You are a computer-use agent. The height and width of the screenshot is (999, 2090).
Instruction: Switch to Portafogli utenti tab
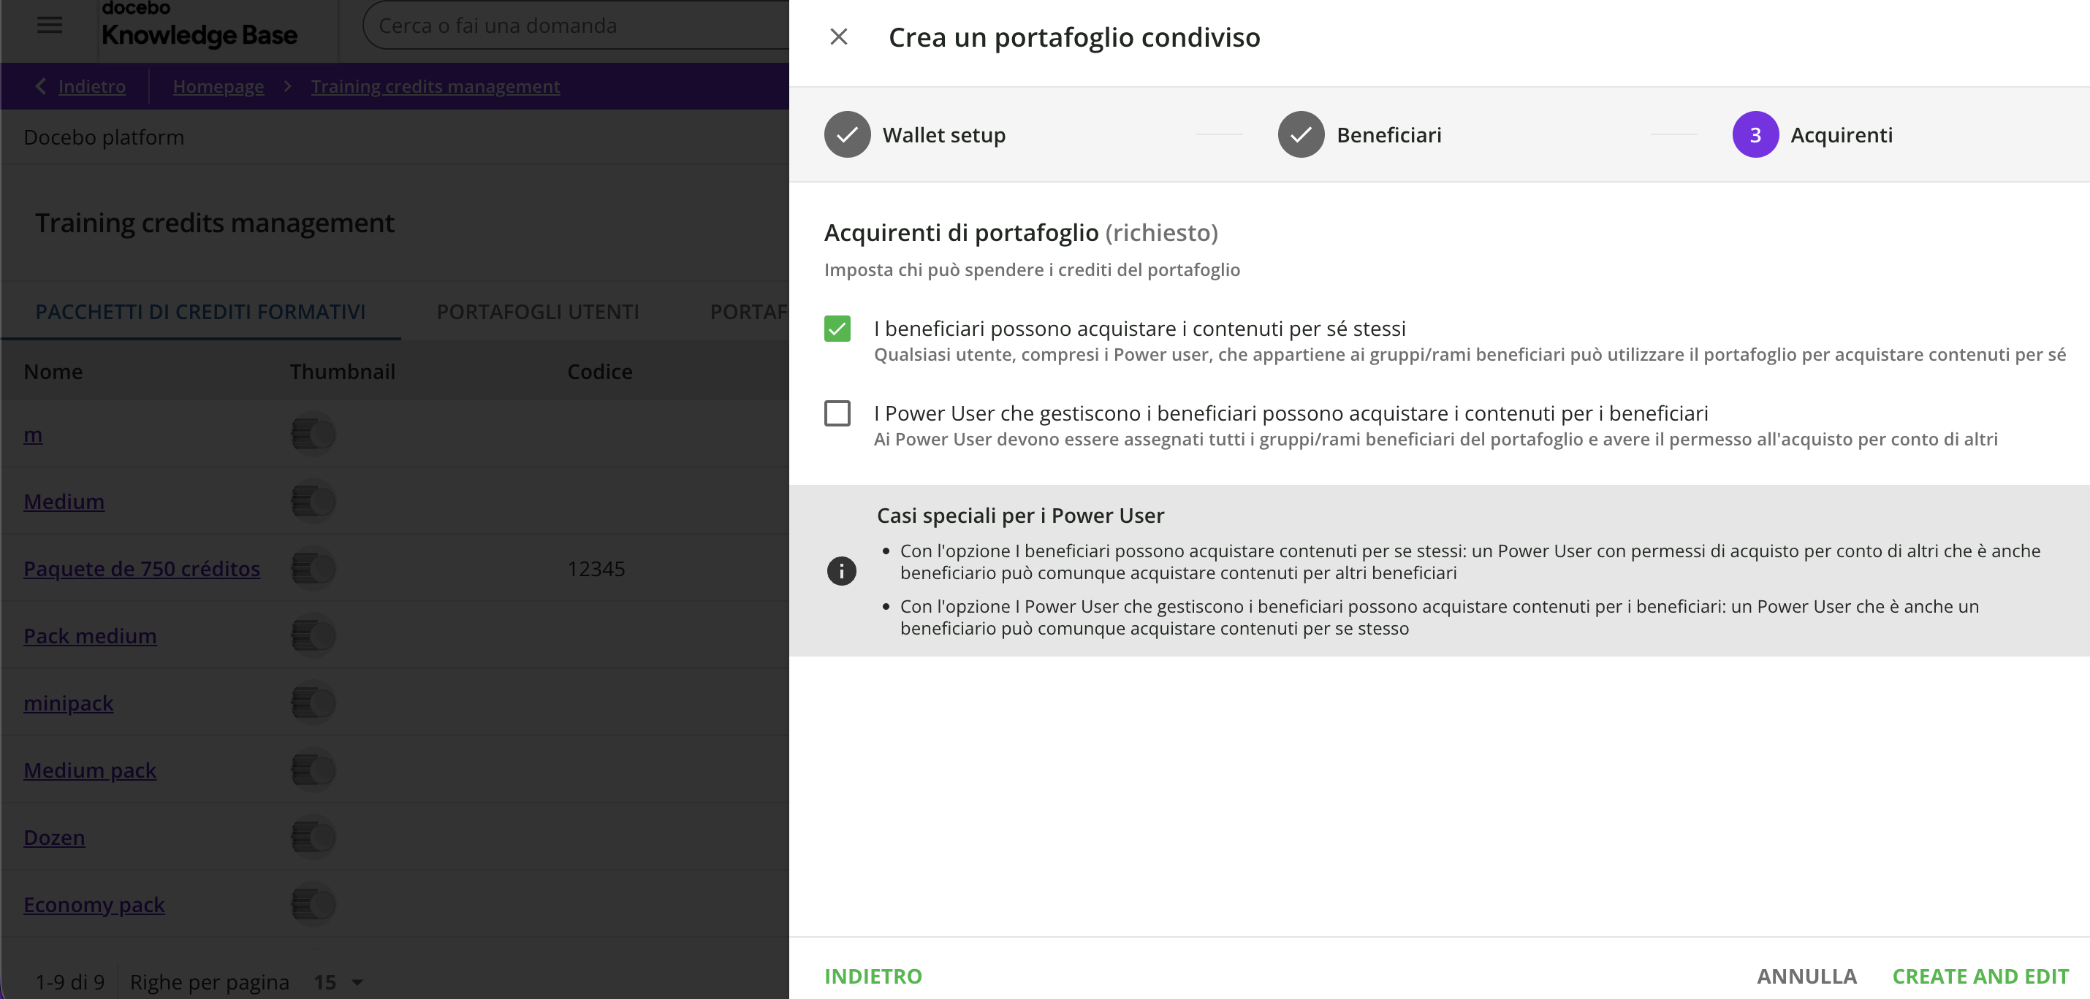pyautogui.click(x=538, y=313)
